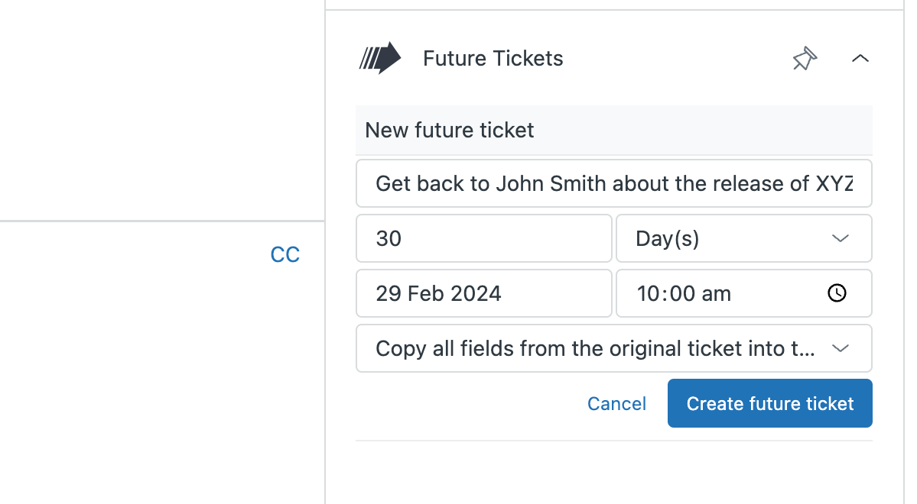Pin the Future Tickets app

click(805, 59)
